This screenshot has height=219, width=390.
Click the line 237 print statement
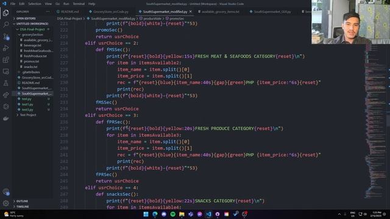pyautogui.click(x=195, y=128)
